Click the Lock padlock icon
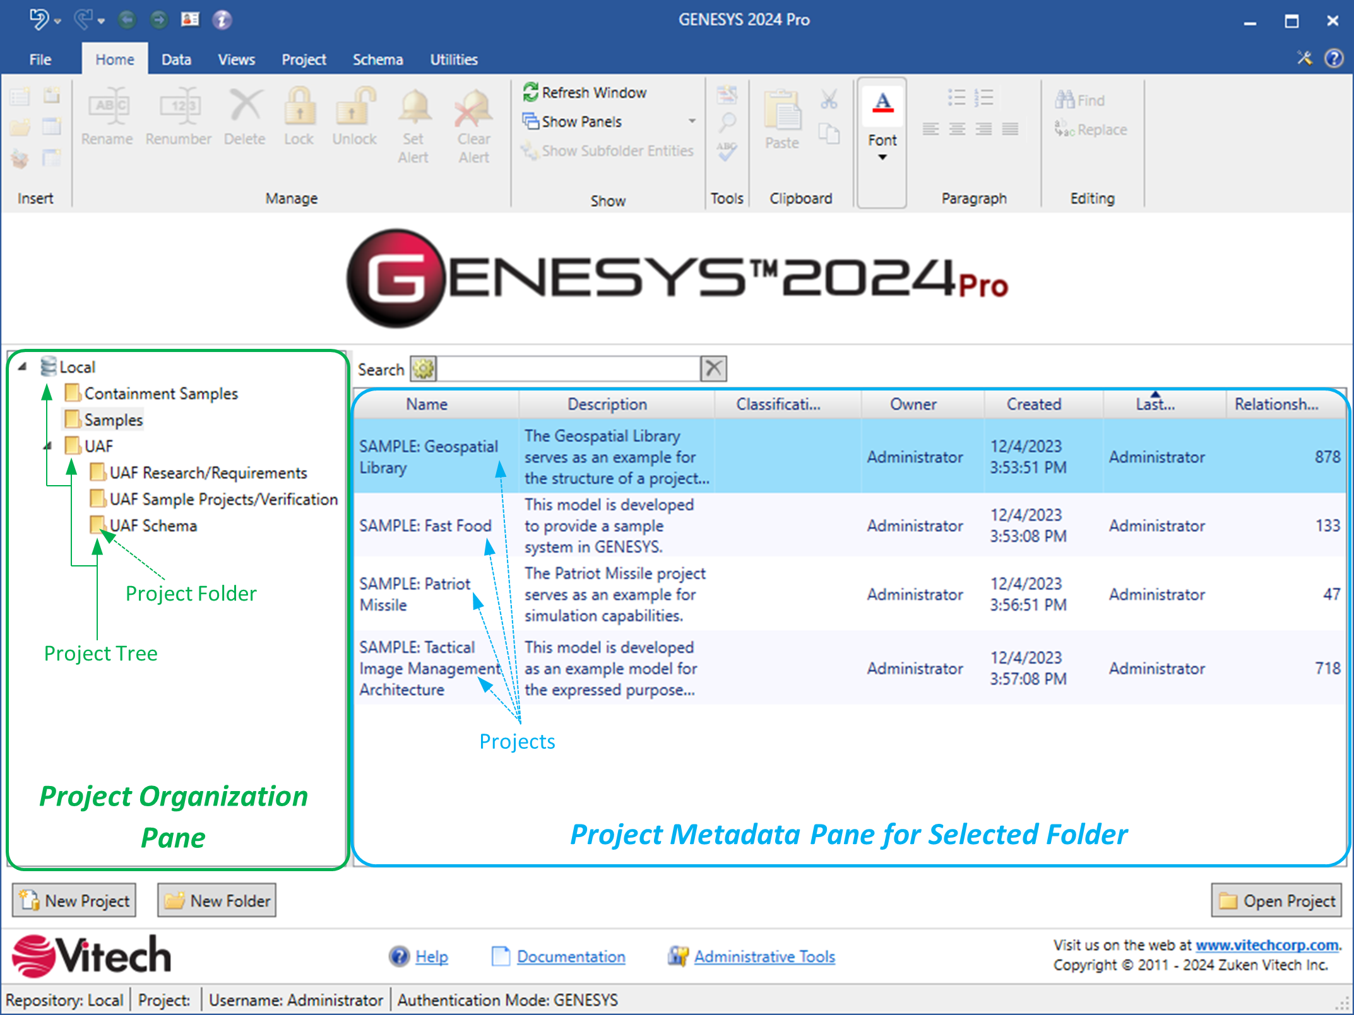The width and height of the screenshot is (1354, 1015). pyautogui.click(x=299, y=106)
